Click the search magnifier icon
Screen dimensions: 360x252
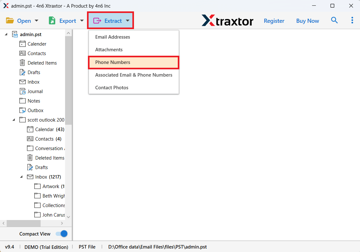(x=334, y=21)
